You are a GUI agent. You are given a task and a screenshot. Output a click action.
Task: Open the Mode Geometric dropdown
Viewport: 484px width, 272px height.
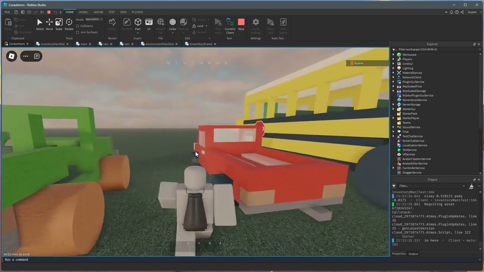[x=94, y=19]
